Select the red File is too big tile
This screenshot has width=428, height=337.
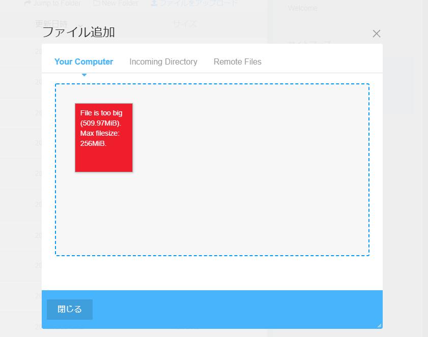click(x=104, y=138)
